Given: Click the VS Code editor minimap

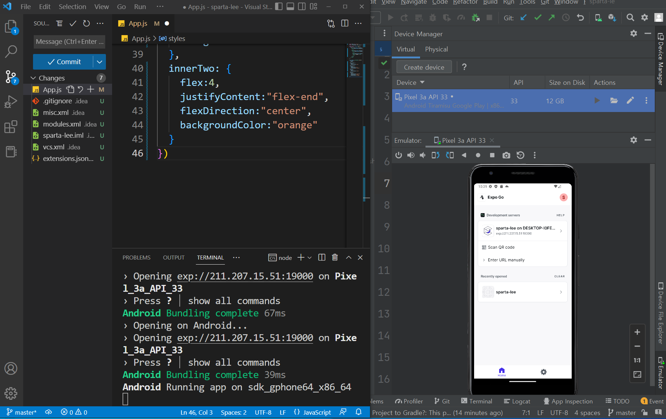Looking at the screenshot, I should 355,60.
